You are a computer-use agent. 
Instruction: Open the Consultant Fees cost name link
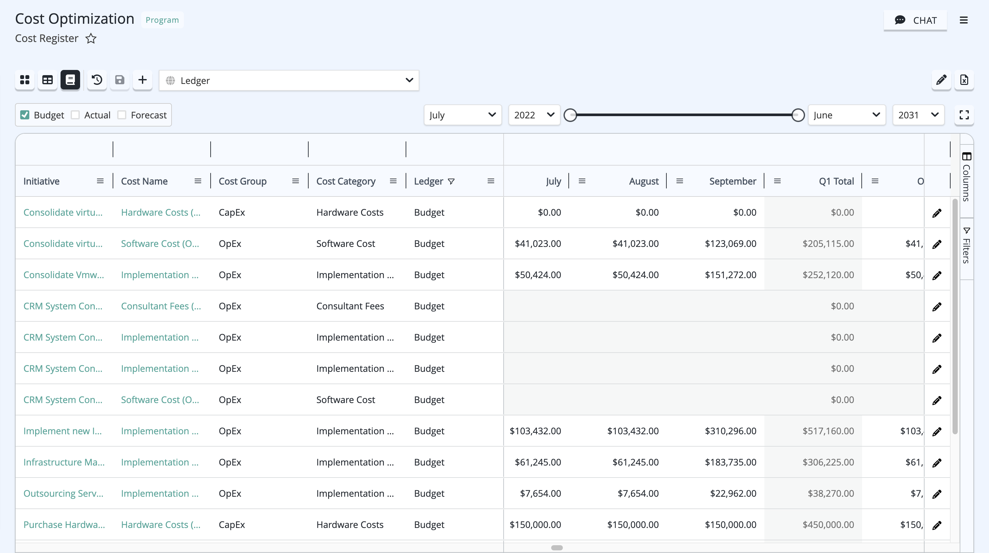tap(161, 306)
